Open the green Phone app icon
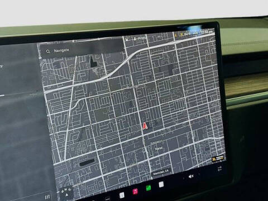268x201 pixels. click(149, 188)
